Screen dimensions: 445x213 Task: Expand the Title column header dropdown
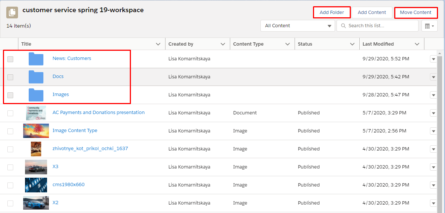pyautogui.click(x=159, y=44)
